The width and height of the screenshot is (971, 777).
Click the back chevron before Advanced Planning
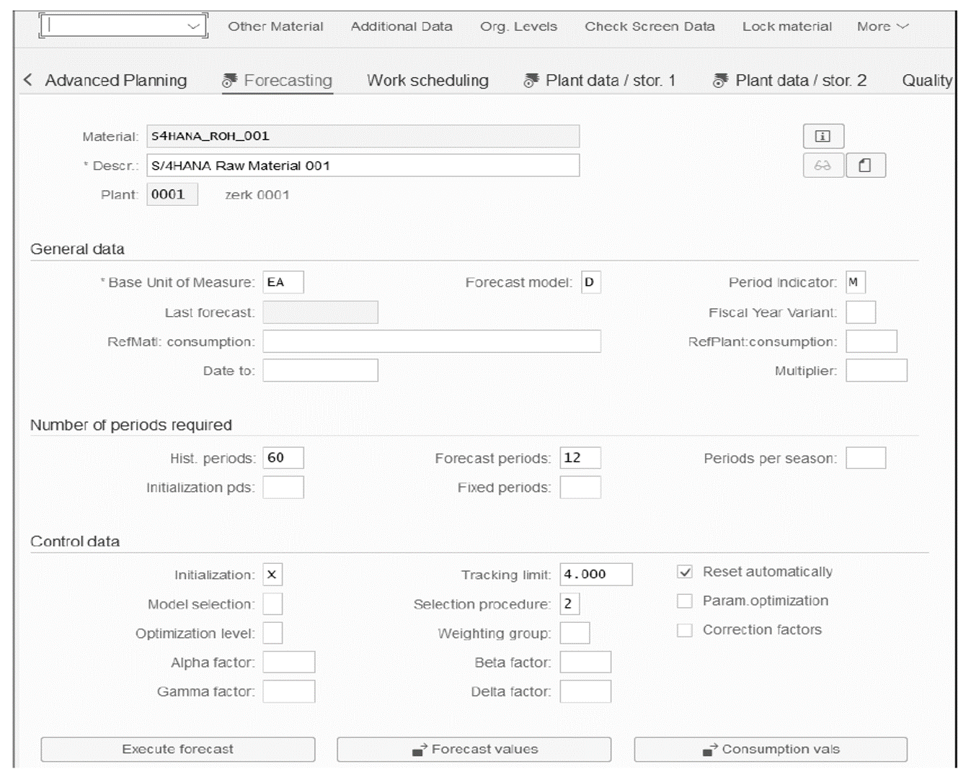[27, 79]
